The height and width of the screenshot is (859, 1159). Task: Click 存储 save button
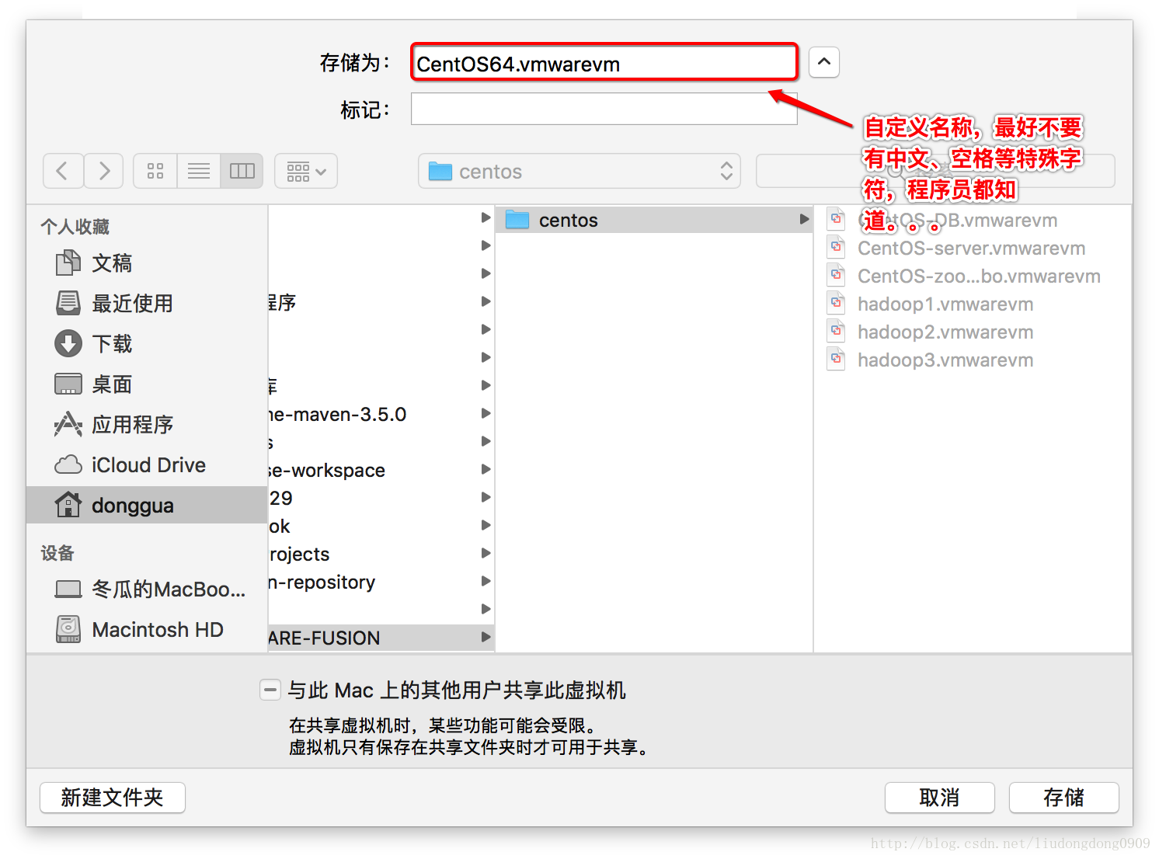pyautogui.click(x=1064, y=797)
